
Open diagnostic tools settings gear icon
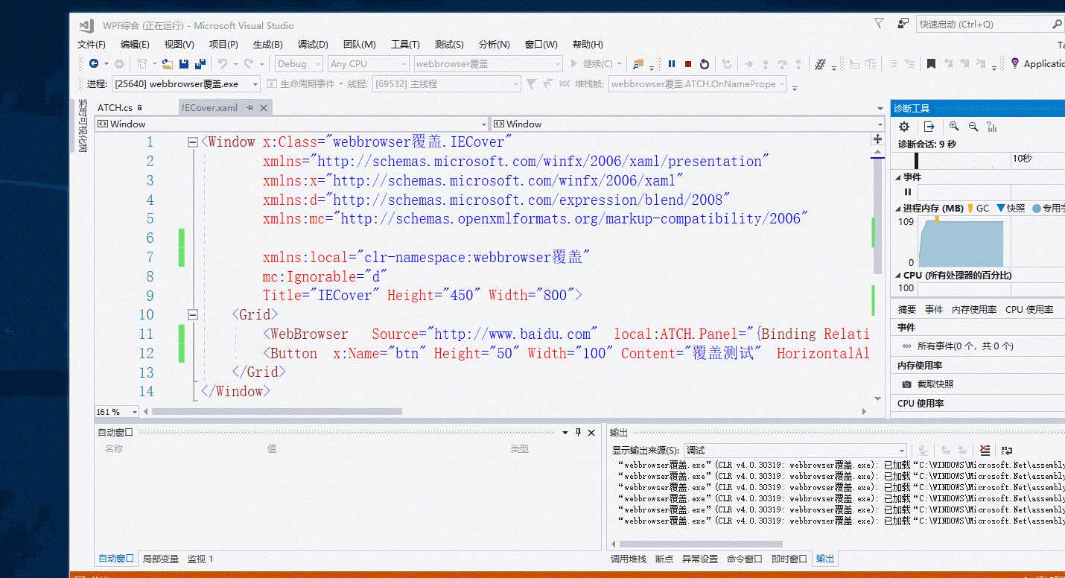tap(904, 127)
